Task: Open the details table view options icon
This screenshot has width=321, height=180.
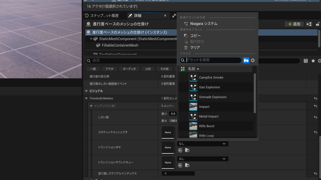Action: coord(306,61)
